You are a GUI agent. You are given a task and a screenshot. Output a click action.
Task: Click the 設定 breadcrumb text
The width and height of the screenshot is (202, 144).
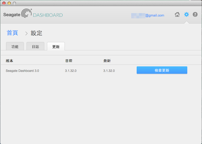[37, 33]
